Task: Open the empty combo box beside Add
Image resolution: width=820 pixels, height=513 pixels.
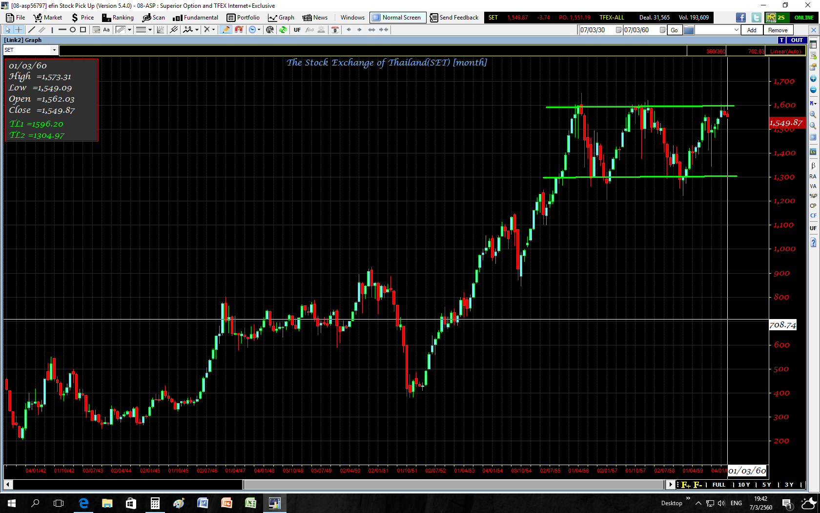Action: point(717,30)
